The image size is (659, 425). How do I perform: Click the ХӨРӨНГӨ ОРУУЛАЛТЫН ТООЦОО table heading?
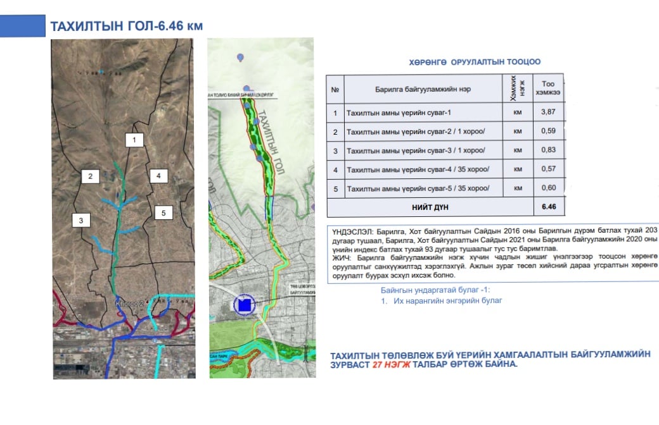(475, 62)
